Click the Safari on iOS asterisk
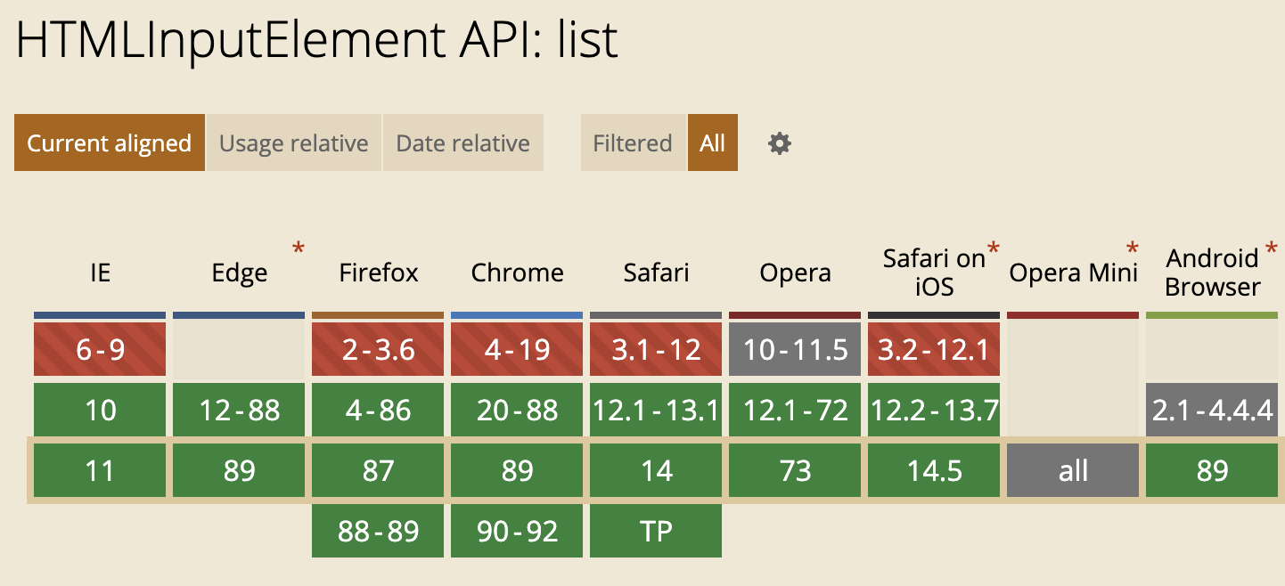Viewport: 1285px width, 586px height. click(x=993, y=248)
